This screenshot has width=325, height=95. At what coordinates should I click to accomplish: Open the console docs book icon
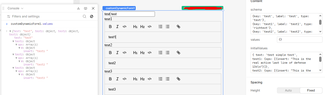86,8
